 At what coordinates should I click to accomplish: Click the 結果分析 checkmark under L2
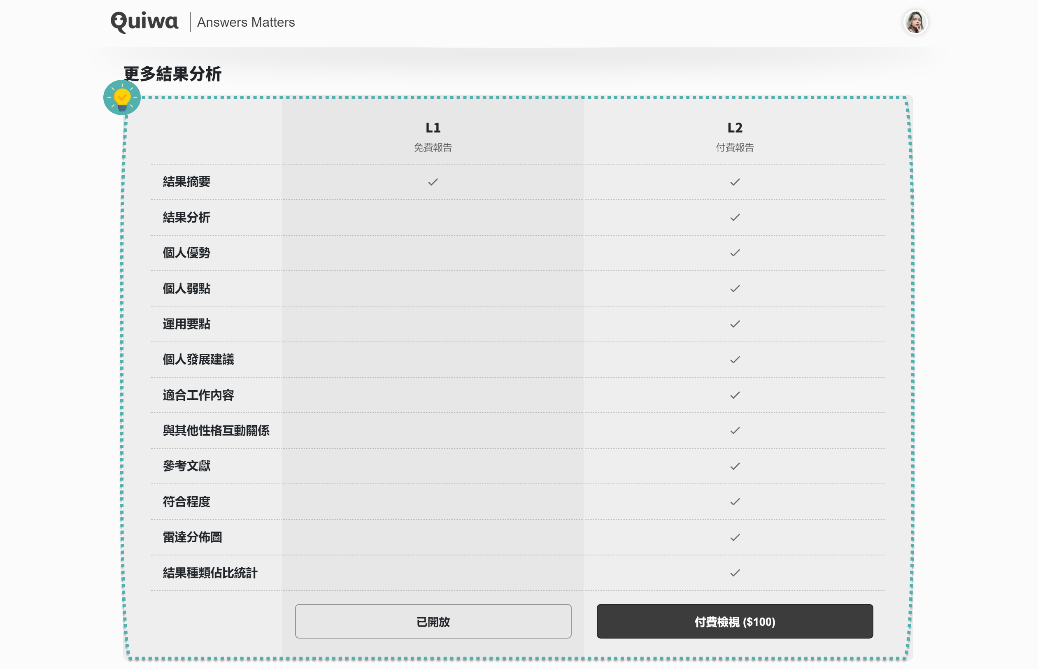coord(735,217)
